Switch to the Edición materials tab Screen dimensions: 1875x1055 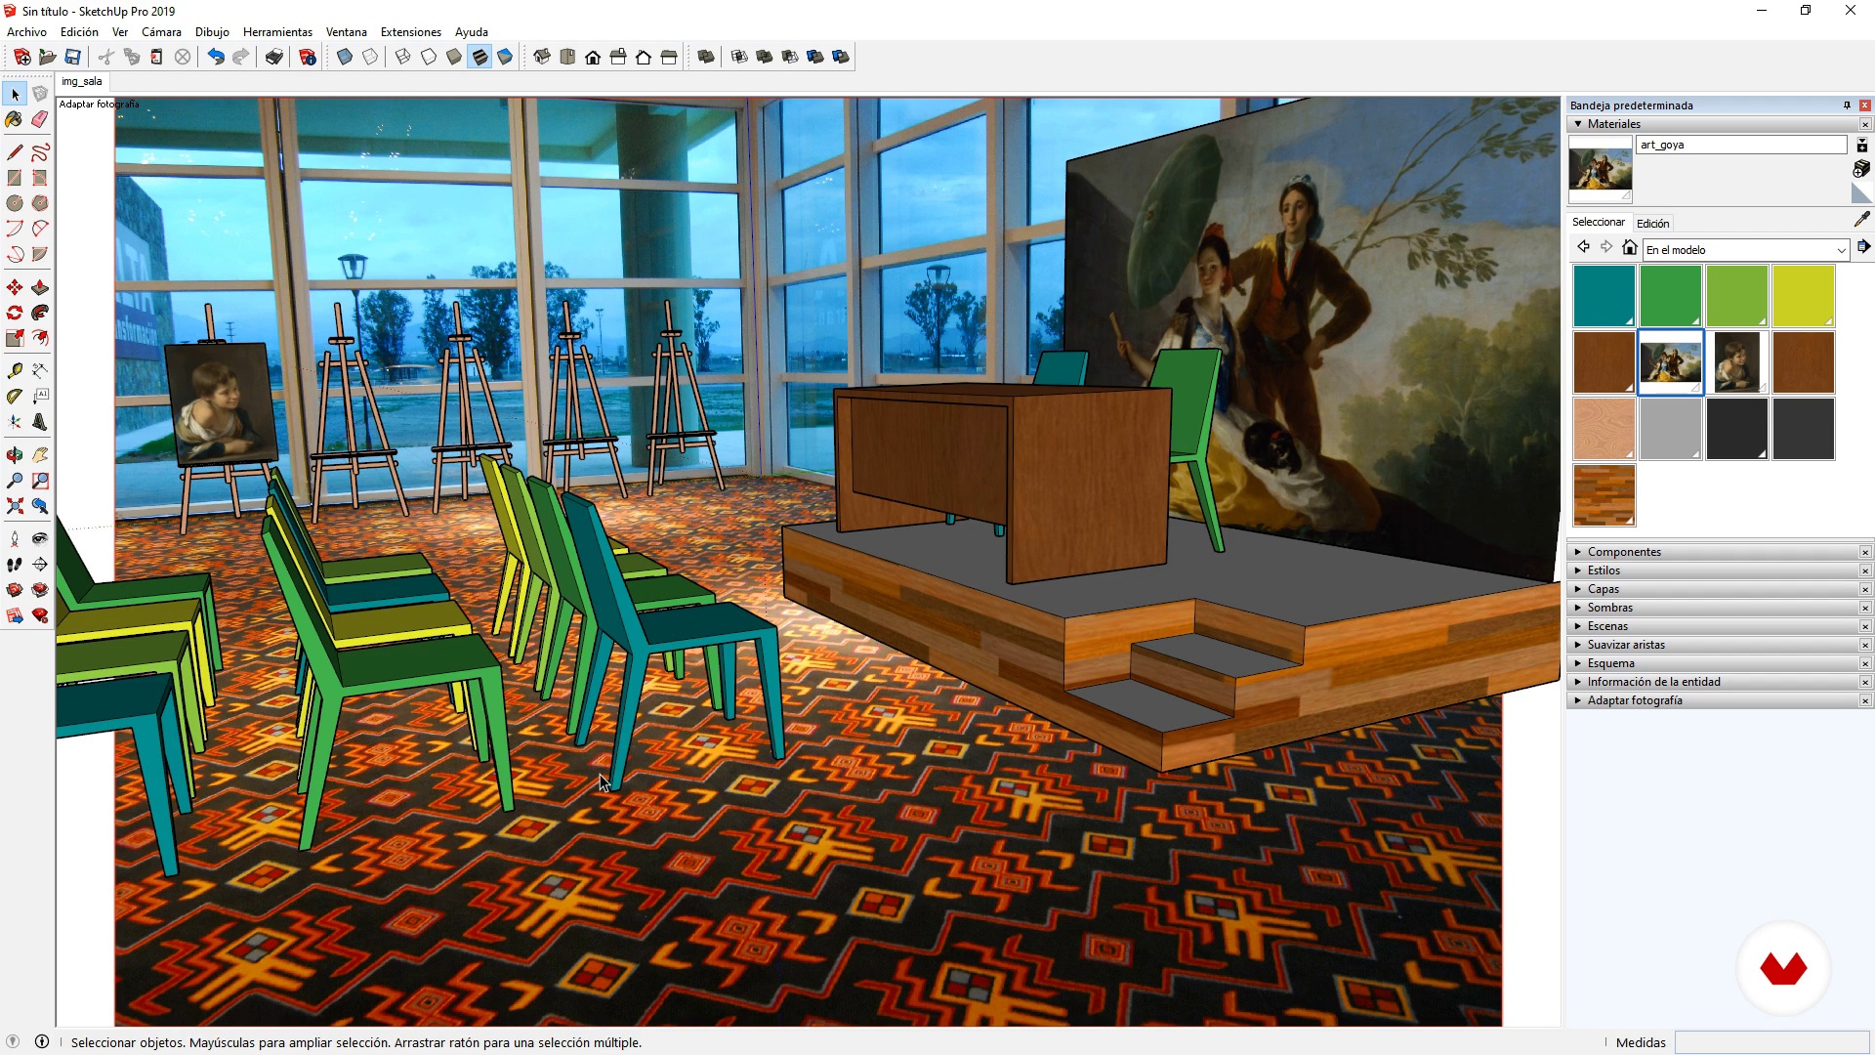1652,224
